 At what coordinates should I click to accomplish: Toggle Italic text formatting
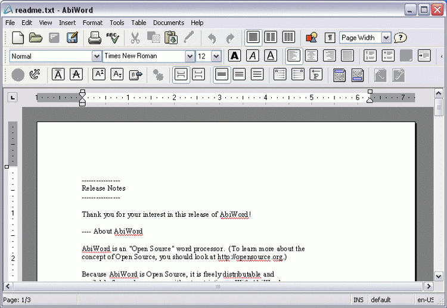click(253, 56)
